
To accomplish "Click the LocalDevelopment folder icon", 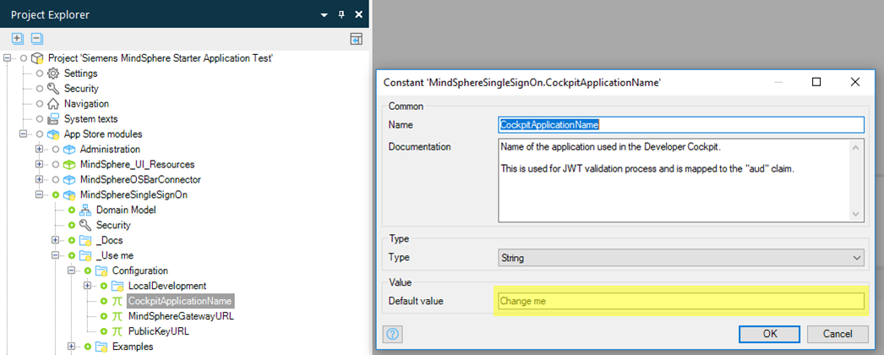I will click(x=117, y=287).
